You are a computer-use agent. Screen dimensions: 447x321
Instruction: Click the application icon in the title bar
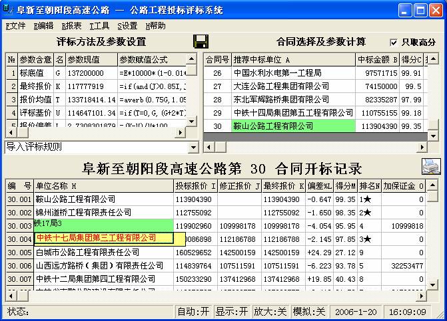coord(8,10)
